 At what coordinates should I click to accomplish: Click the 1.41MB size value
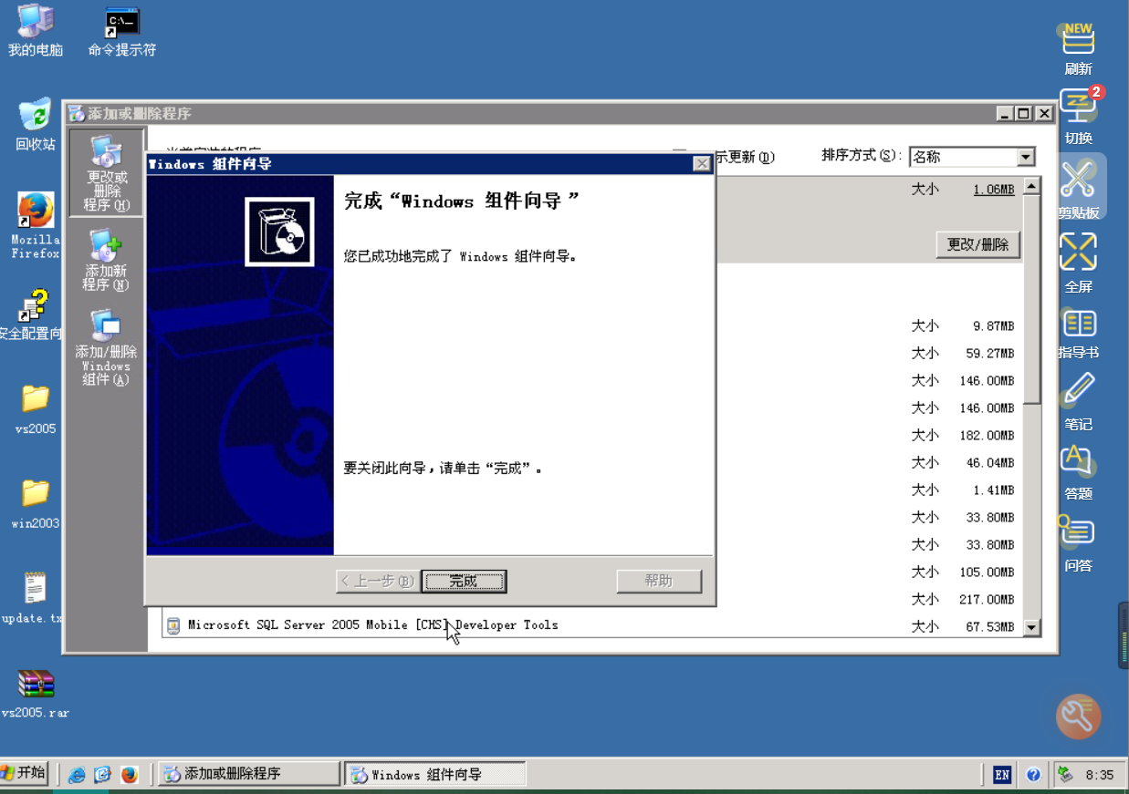993,490
